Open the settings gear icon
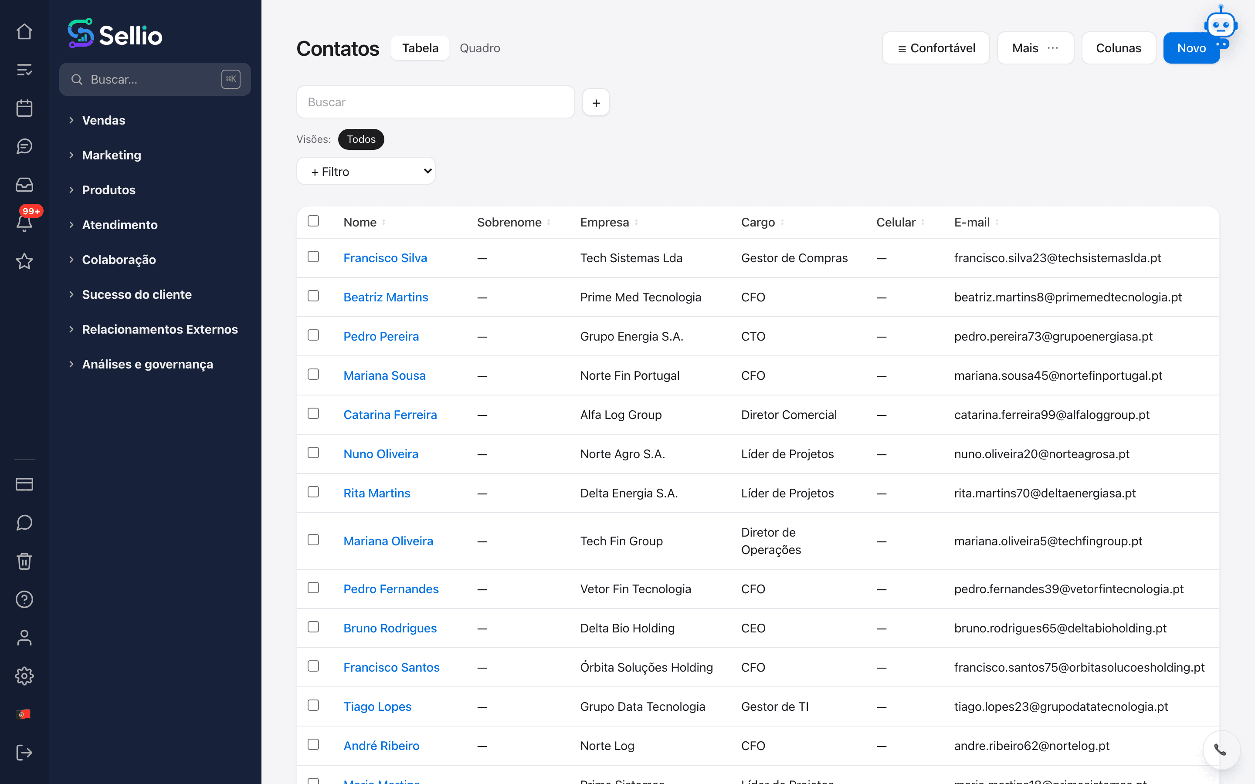The width and height of the screenshot is (1255, 784). pyautogui.click(x=24, y=676)
